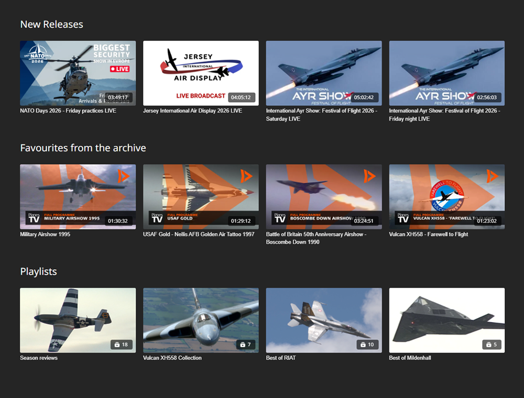524x398 pixels.
Task: Open Ayr Show Saturday LIVE thumbnail
Action: click(x=324, y=73)
